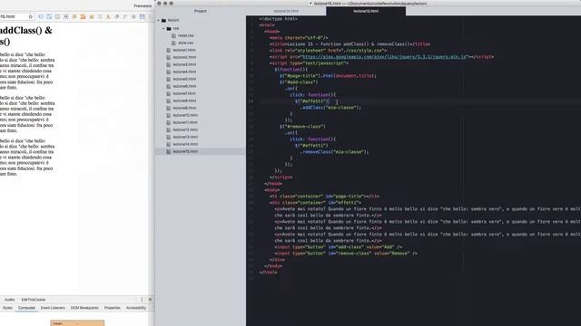Close the DevTools panel
581x326 pixels.
(150, 300)
